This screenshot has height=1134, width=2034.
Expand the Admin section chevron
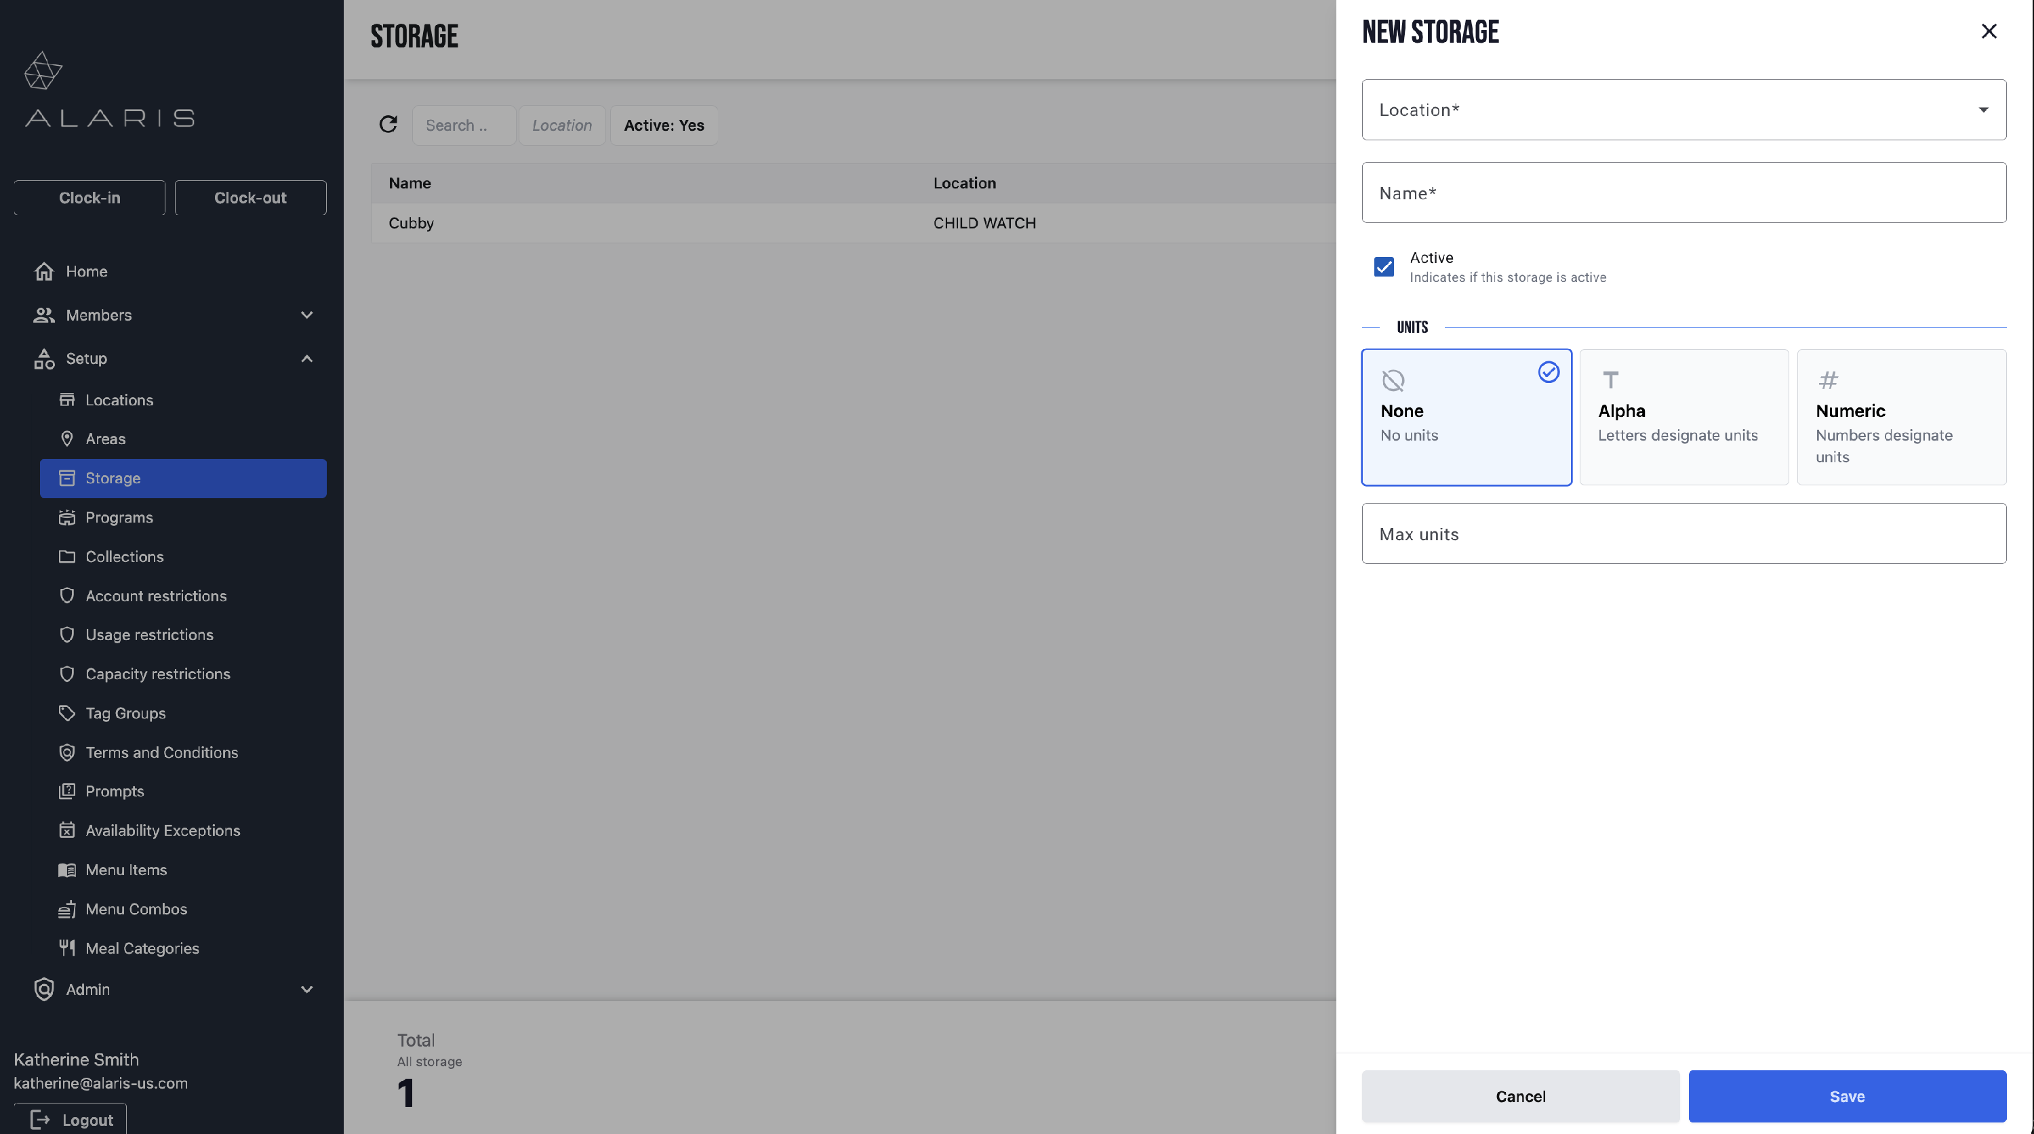307,990
